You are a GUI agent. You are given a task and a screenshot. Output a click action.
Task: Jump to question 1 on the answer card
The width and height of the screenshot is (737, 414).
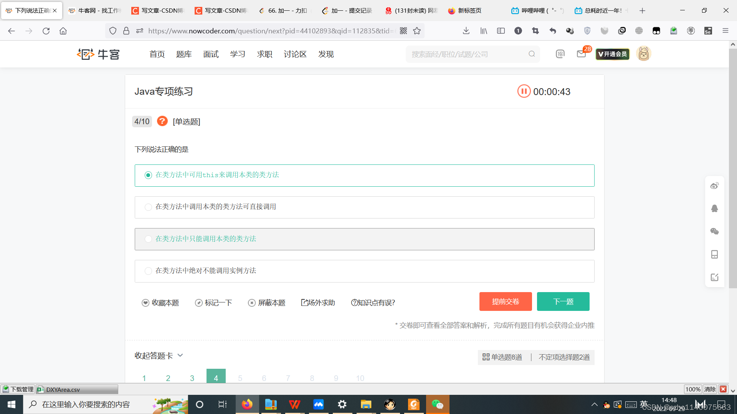click(144, 378)
